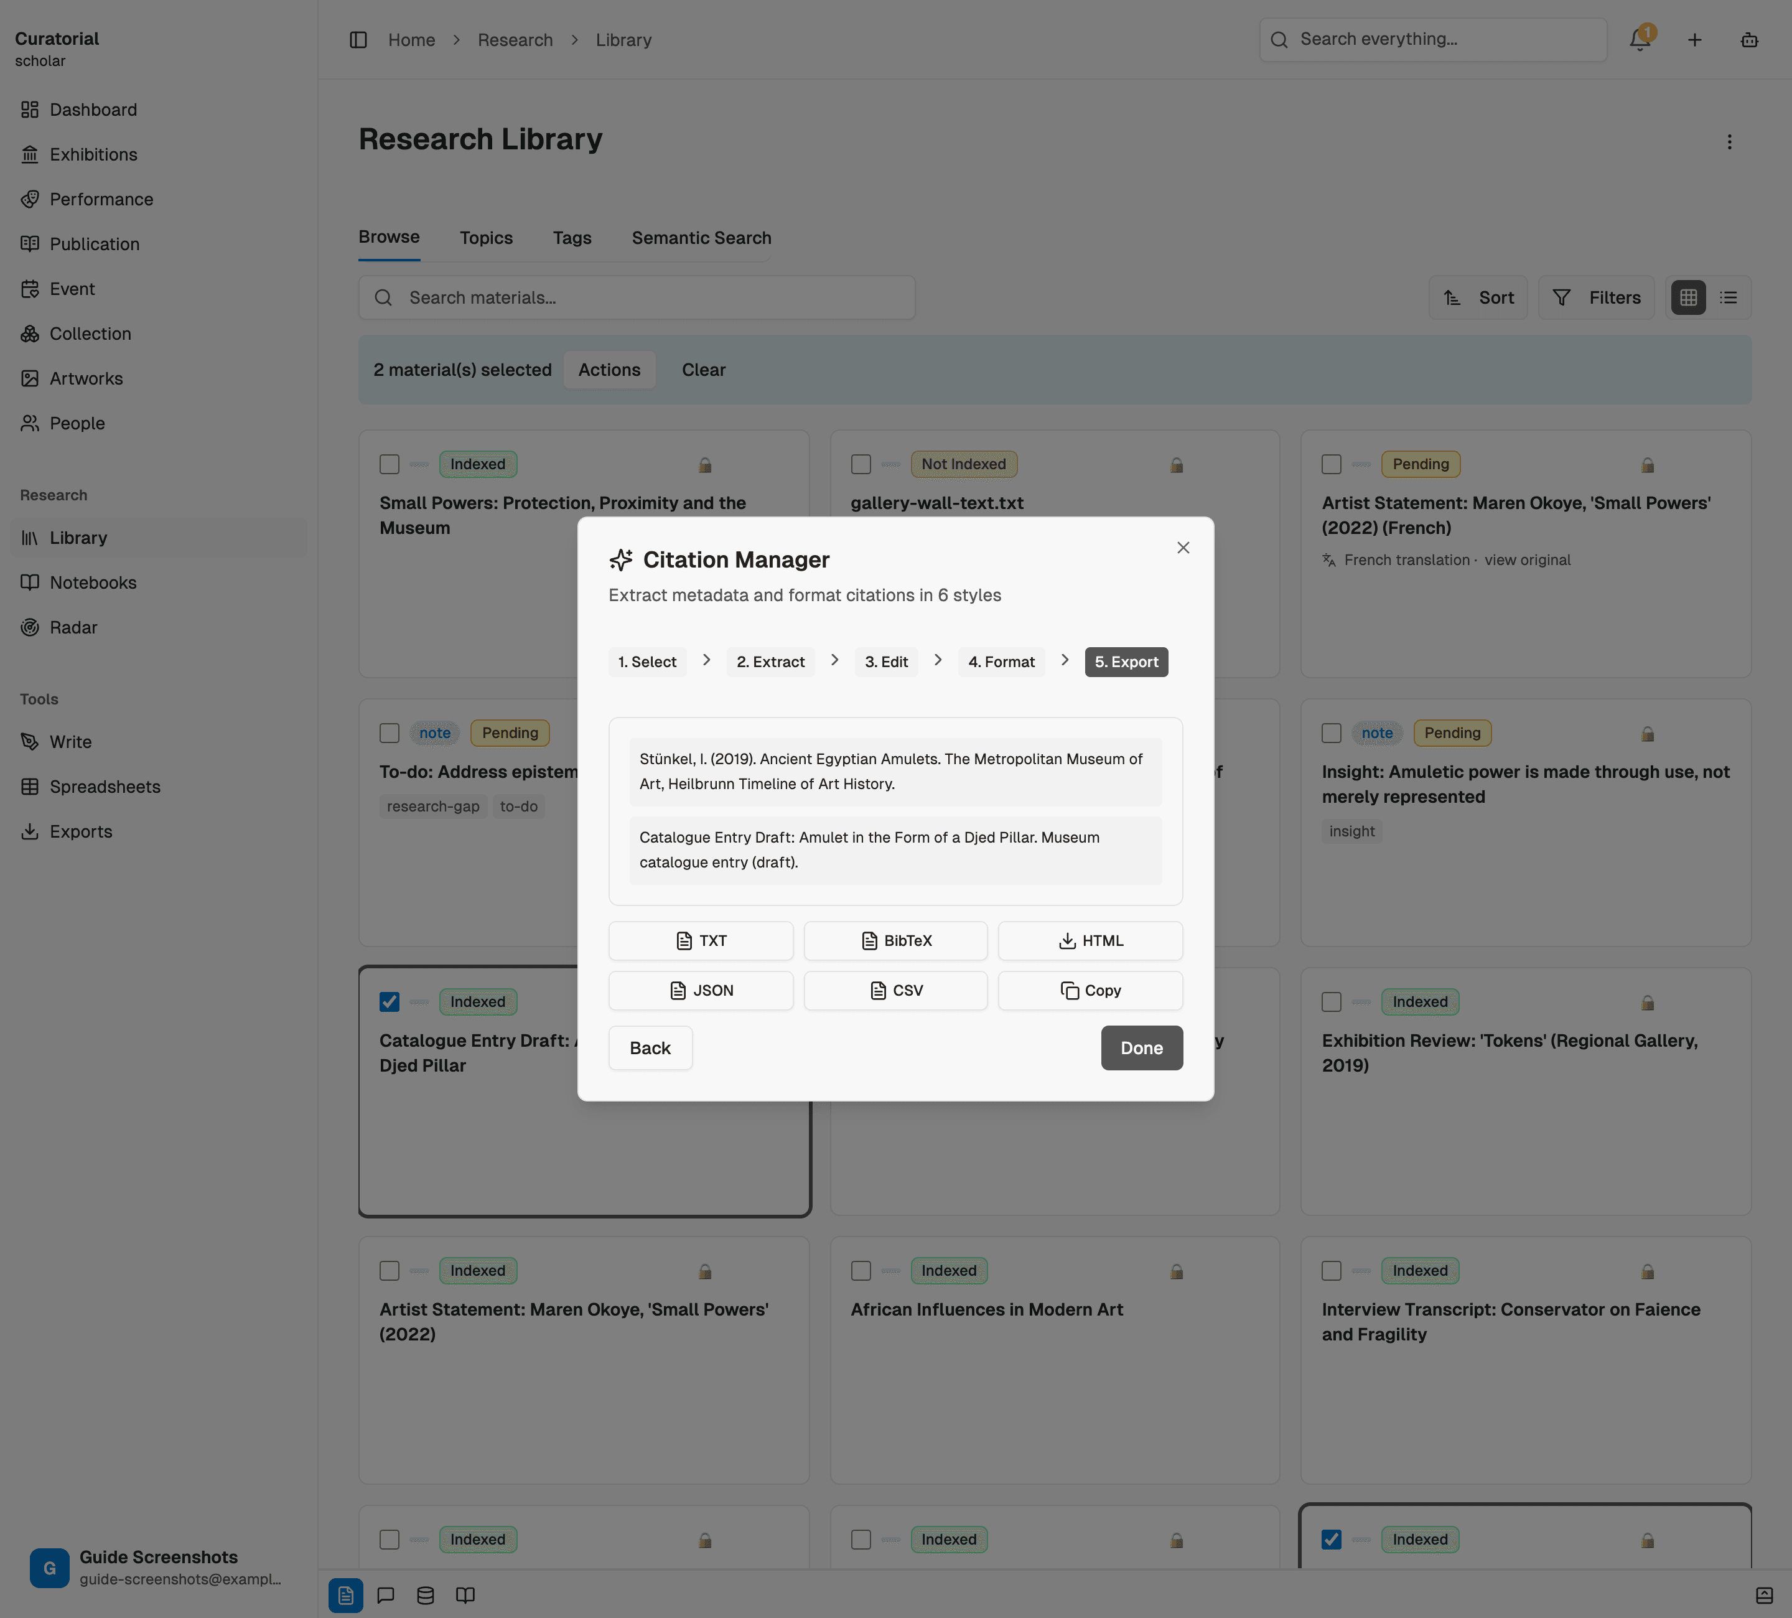The image size is (1792, 1618).
Task: Close the Citation Manager dialog
Action: coord(1183,548)
